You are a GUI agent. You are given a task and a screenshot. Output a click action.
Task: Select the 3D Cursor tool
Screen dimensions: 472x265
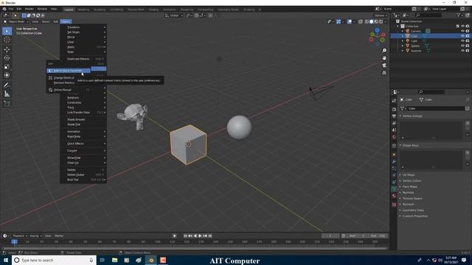(7, 39)
